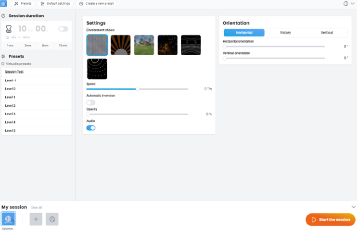Expand the top-right chevron menu

(353, 3)
